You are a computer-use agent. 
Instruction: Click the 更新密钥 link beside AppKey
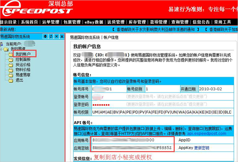coord(202,148)
